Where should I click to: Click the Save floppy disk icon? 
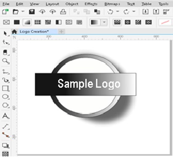coord(32,12)
